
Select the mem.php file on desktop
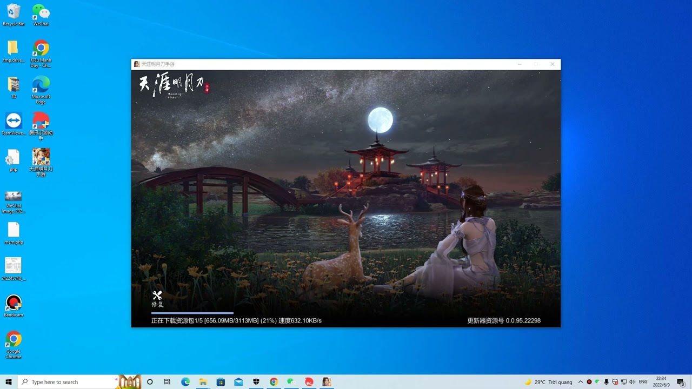coord(14,233)
